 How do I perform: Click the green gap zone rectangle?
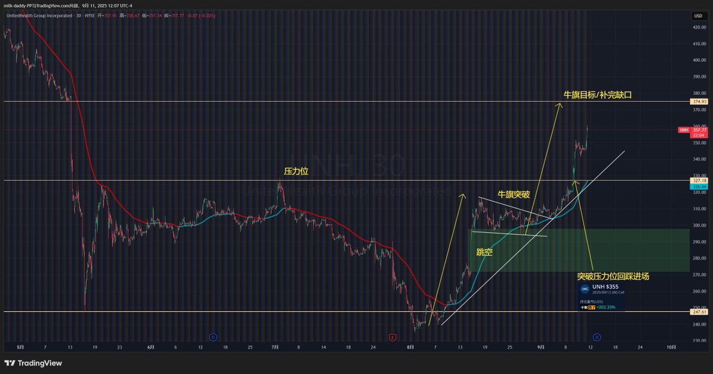pyautogui.click(x=624, y=249)
